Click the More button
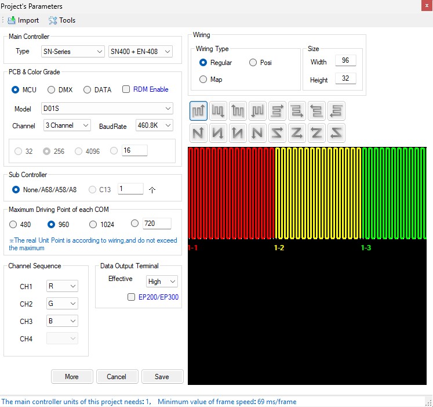The height and width of the screenshot is (407, 433). click(72, 377)
